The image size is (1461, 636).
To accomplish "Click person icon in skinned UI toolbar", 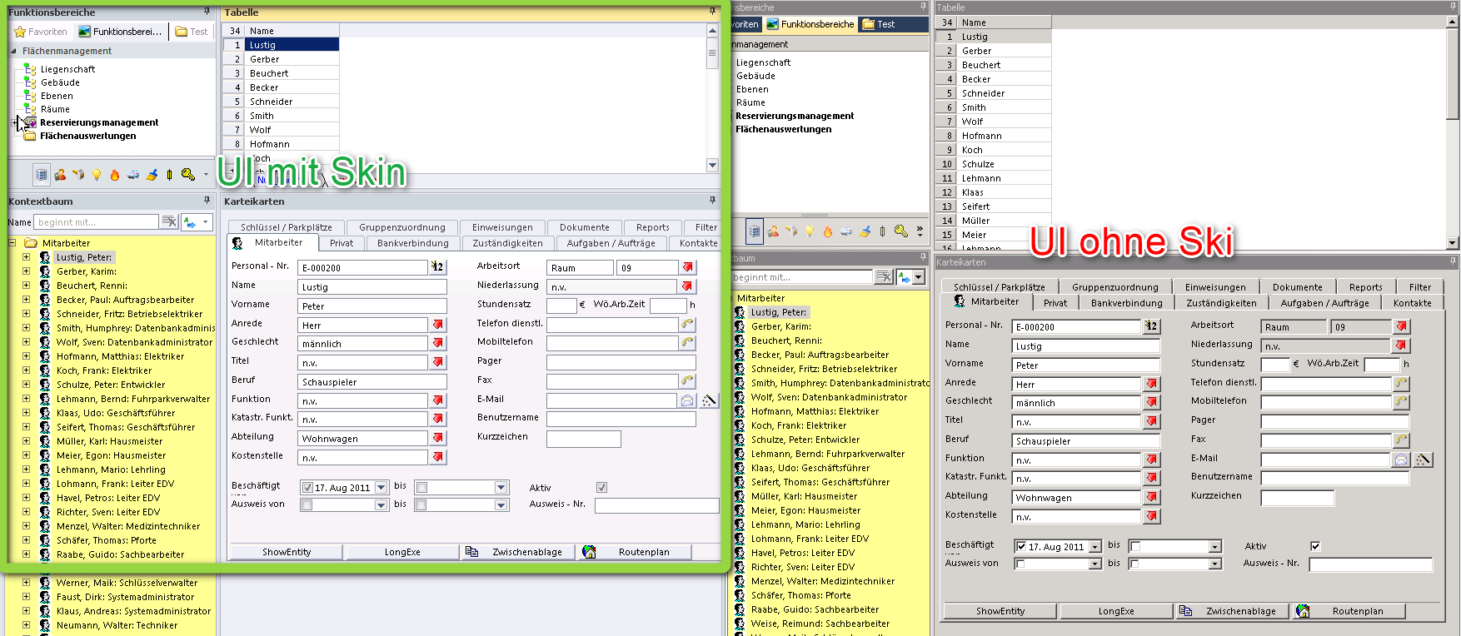I will tap(60, 175).
